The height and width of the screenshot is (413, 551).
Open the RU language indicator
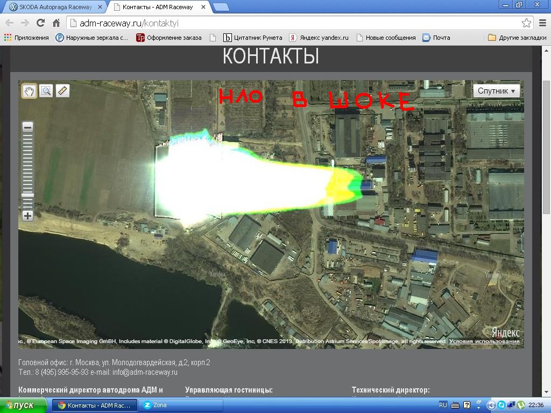tap(443, 405)
